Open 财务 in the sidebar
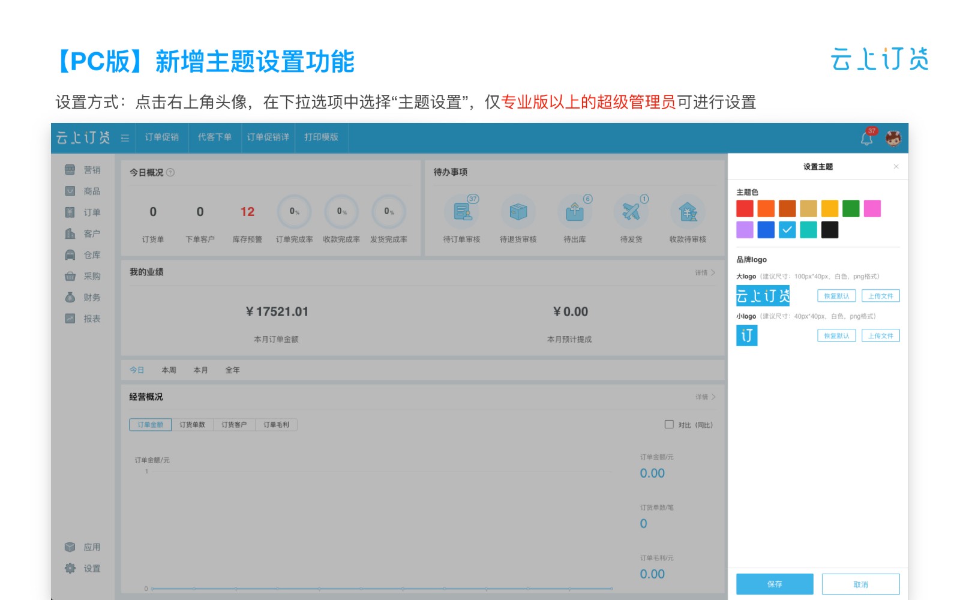This screenshot has height=600, width=960. [83, 298]
